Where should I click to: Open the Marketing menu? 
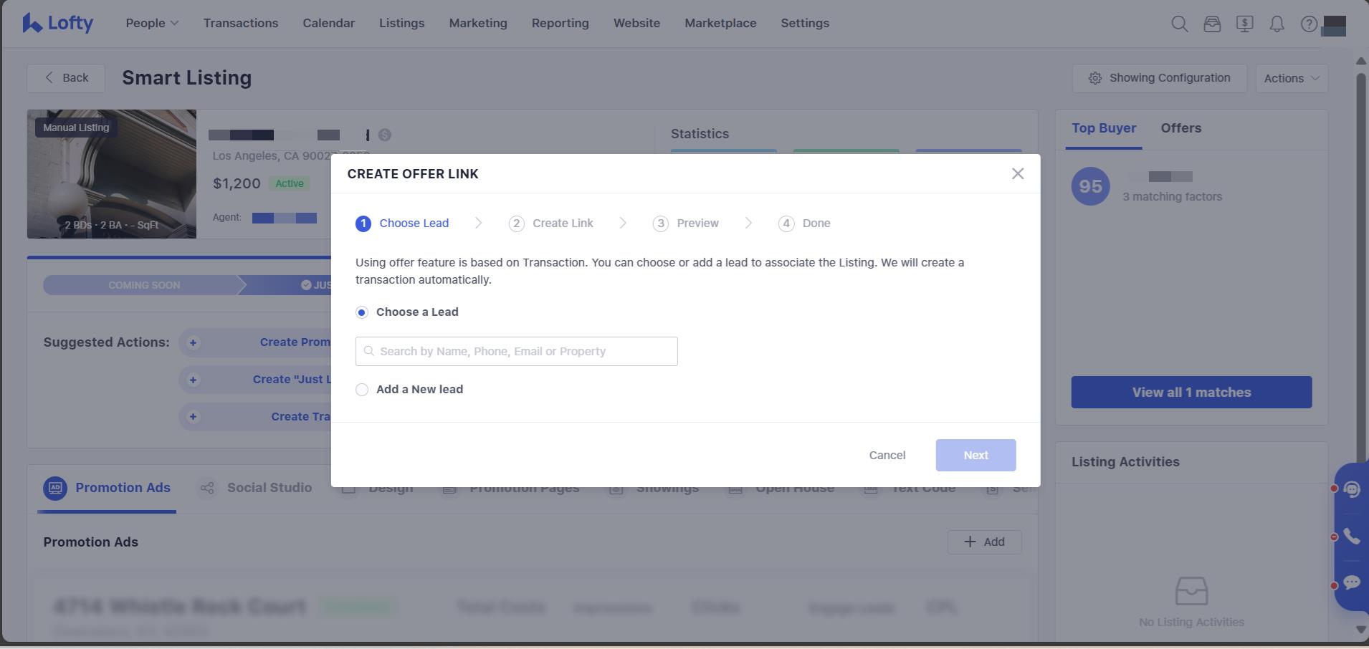pos(478,23)
